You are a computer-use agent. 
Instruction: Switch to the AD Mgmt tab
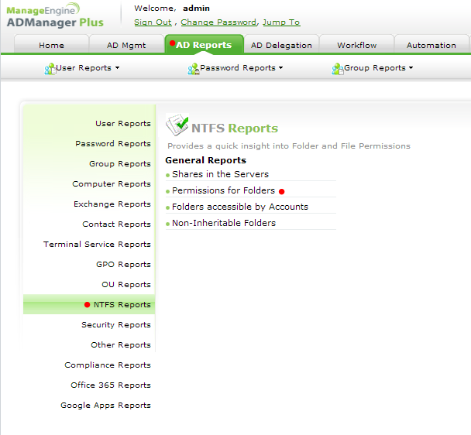pyautogui.click(x=126, y=45)
